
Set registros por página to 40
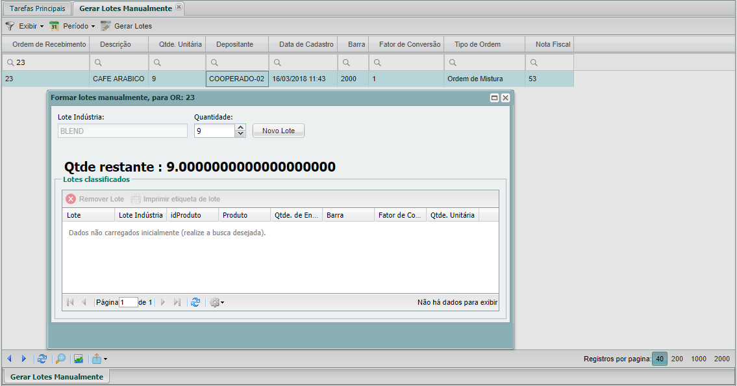(660, 359)
